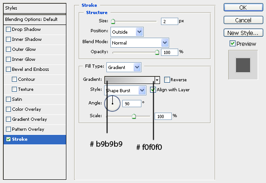Click the style preview thumbnail
Screen dimensions: 266x183
click(x=243, y=65)
